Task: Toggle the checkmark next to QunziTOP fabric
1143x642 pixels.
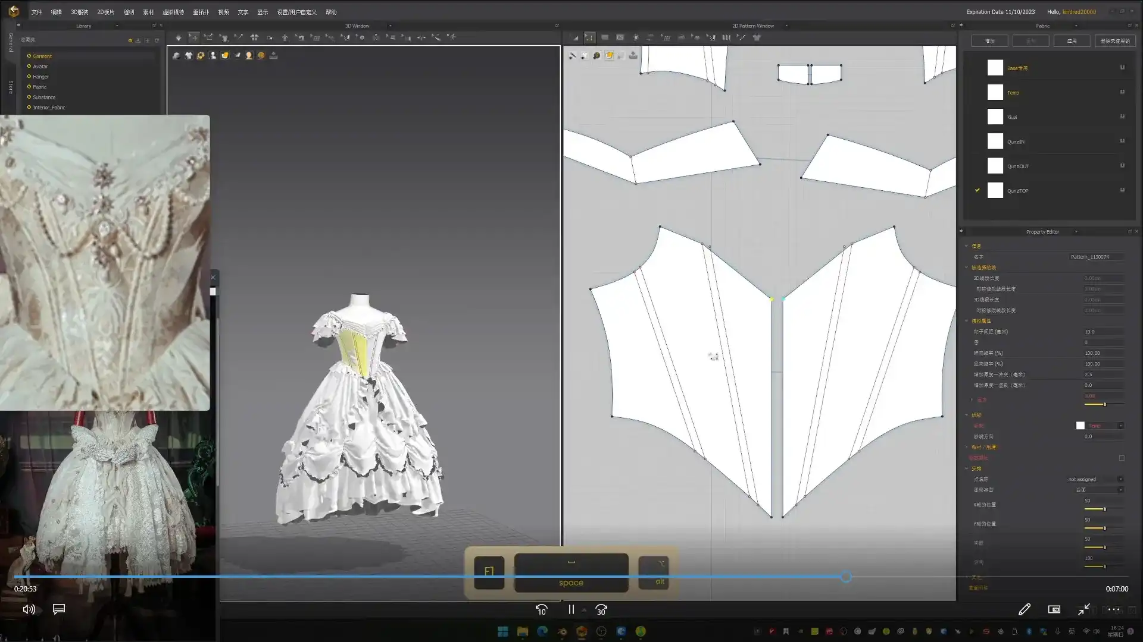Action: (x=977, y=190)
